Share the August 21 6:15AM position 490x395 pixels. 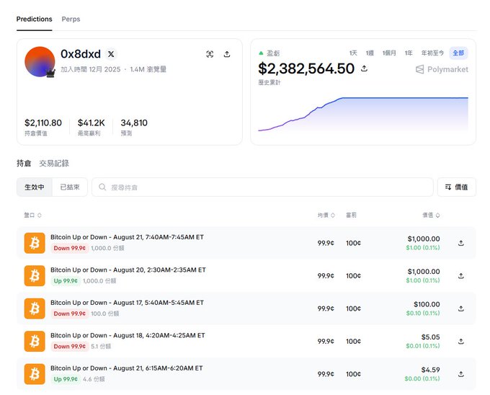click(461, 374)
